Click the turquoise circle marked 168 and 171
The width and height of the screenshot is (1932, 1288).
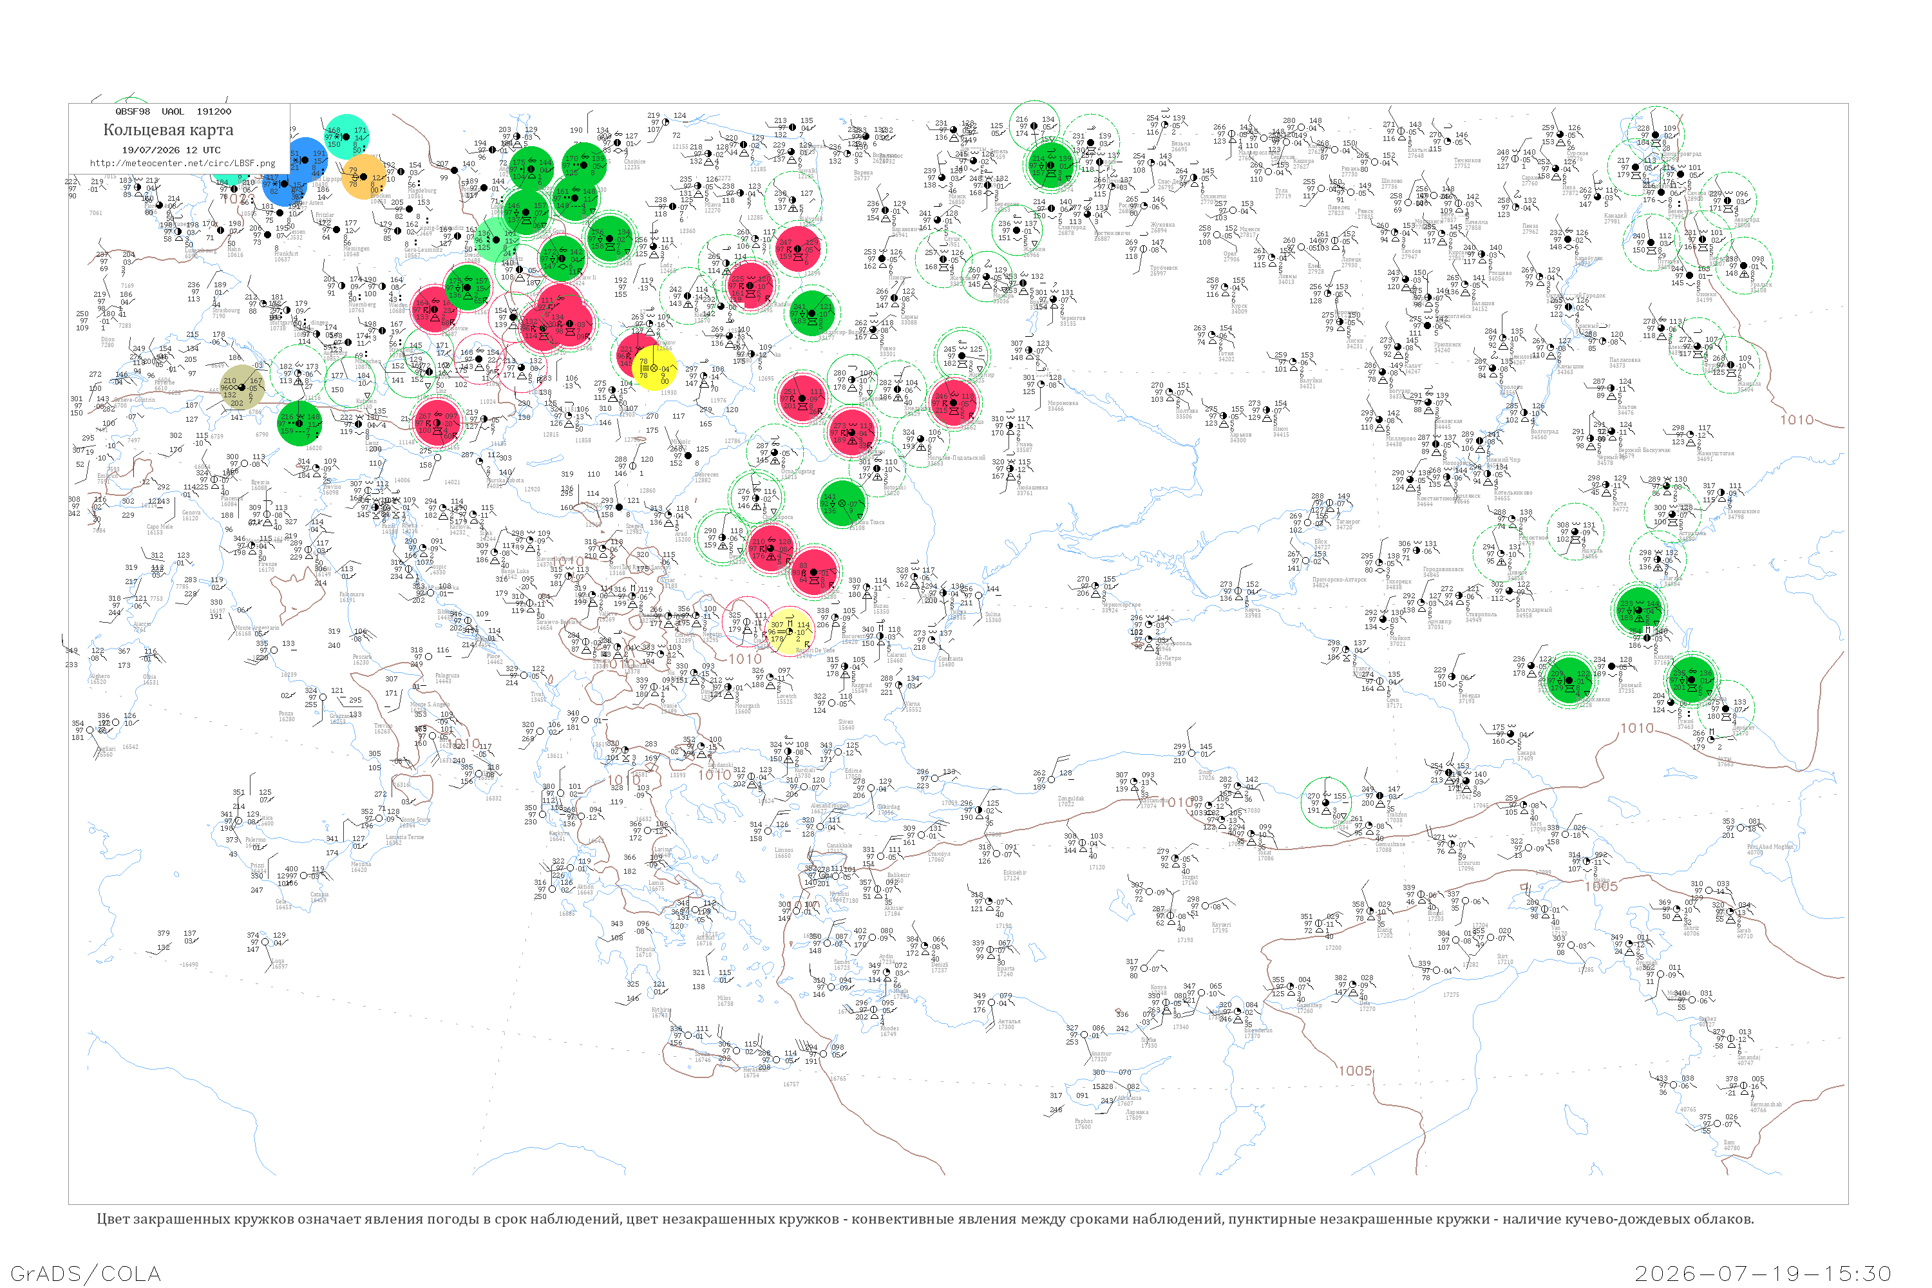(346, 137)
